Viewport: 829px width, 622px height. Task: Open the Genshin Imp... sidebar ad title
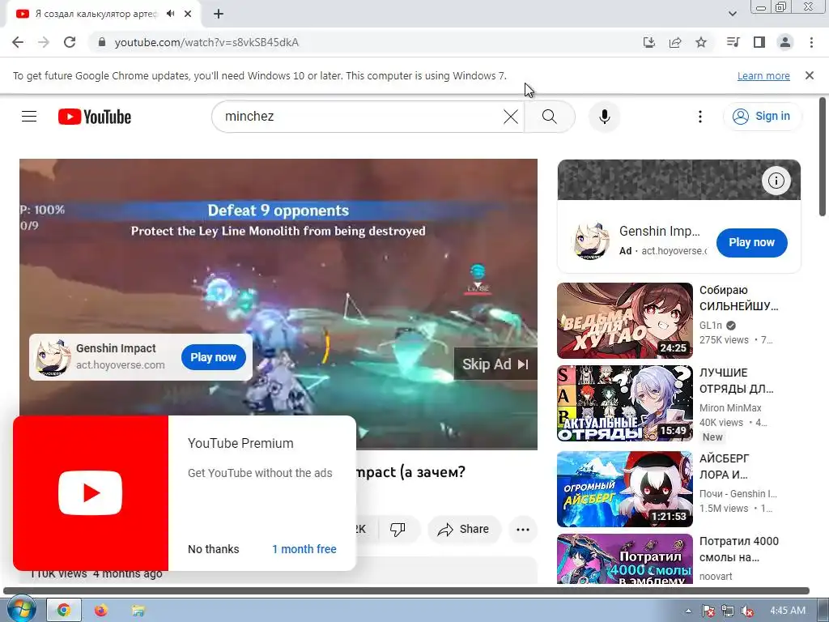pyautogui.click(x=659, y=232)
